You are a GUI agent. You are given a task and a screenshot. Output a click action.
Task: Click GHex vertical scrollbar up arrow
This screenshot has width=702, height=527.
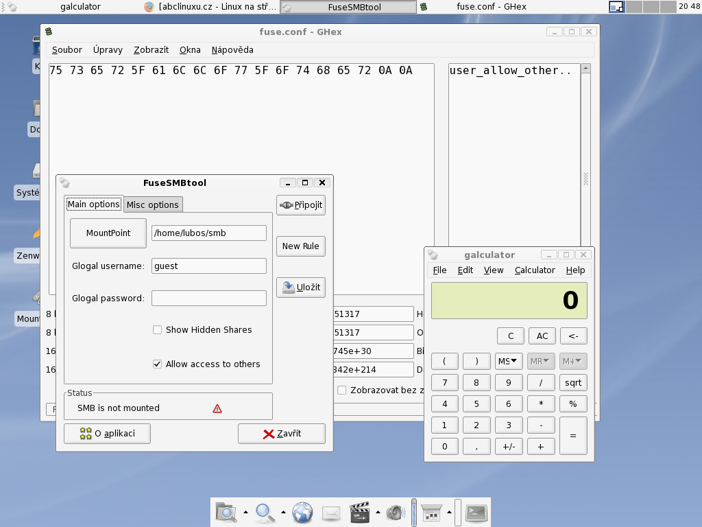(585, 69)
